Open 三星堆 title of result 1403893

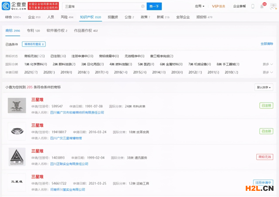[x=37, y=151]
